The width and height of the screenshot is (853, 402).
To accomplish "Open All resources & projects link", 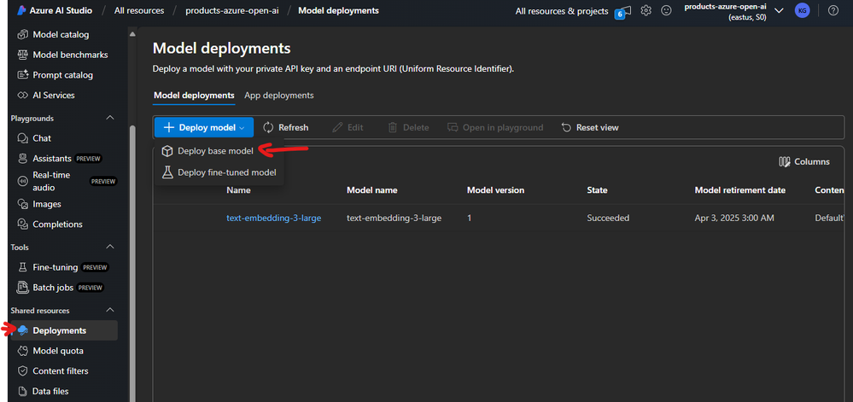I will coord(562,11).
